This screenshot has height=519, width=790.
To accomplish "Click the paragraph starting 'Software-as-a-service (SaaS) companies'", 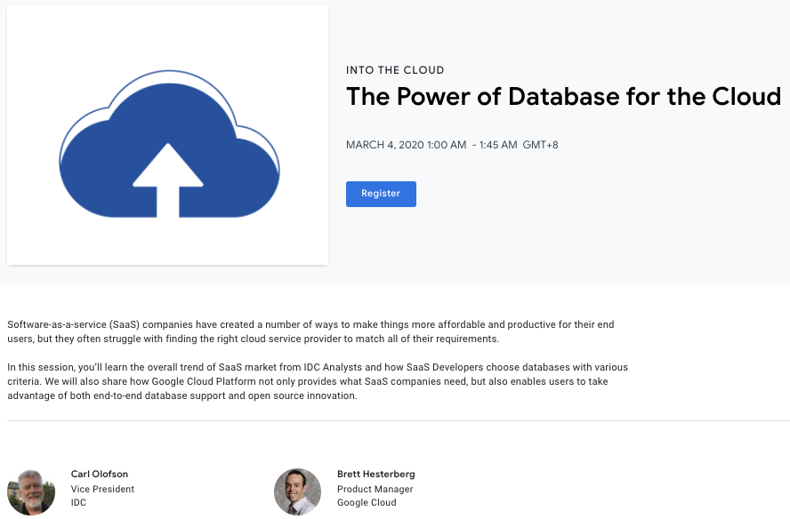I will [x=310, y=331].
